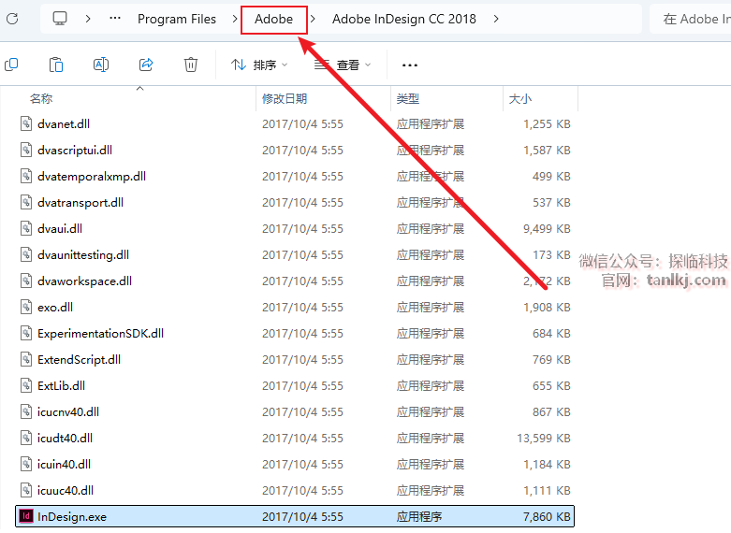Sort by 大小 column header
731x533 pixels.
(x=519, y=99)
